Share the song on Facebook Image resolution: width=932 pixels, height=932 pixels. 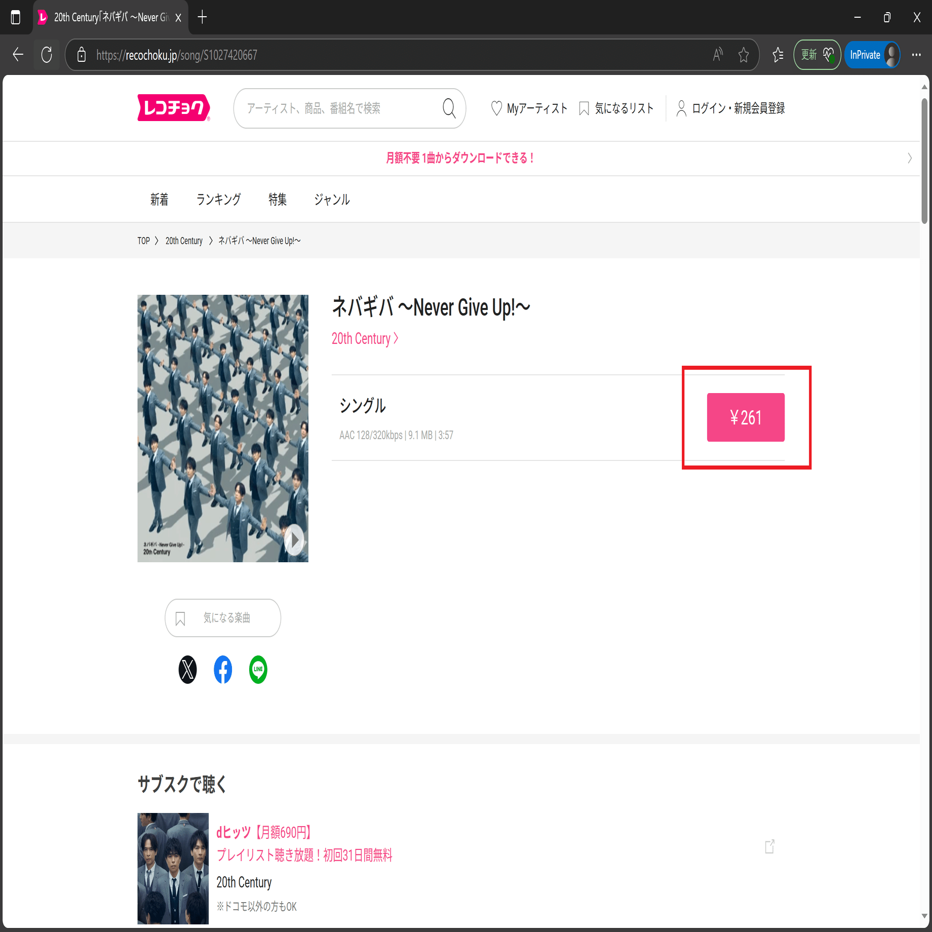(222, 670)
